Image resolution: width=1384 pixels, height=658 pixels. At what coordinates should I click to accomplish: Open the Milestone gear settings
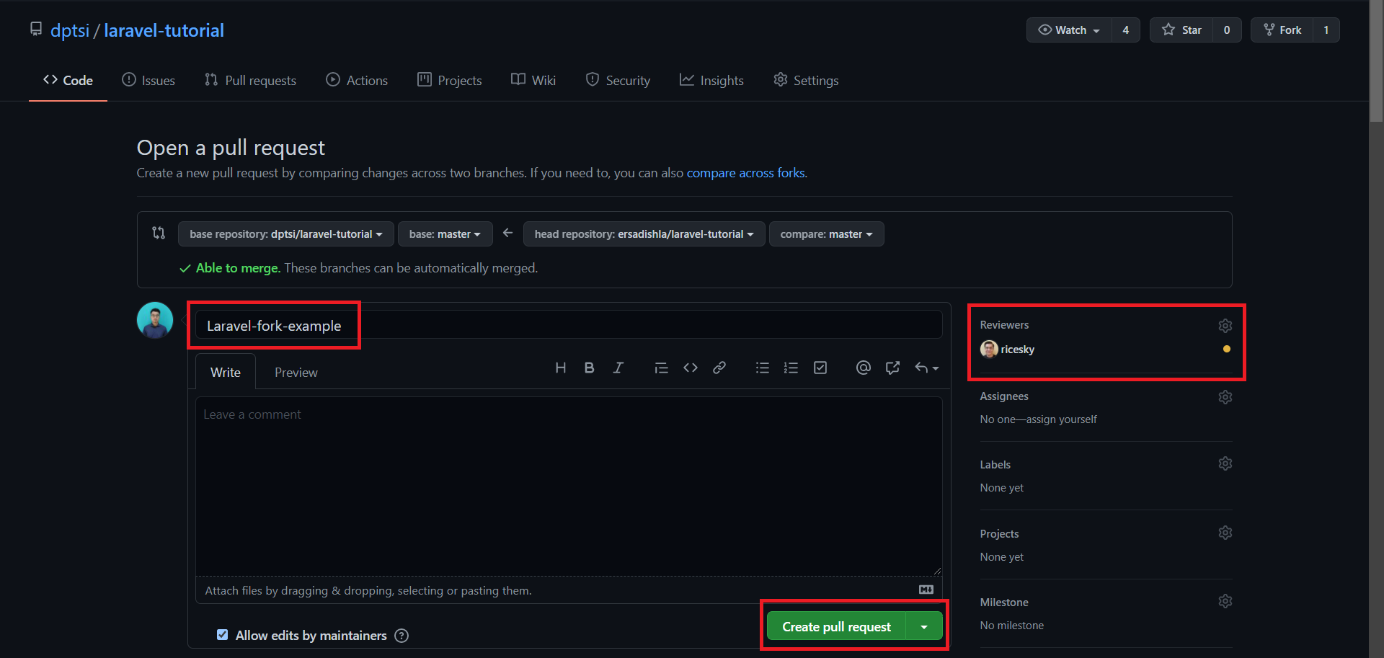[x=1225, y=601]
